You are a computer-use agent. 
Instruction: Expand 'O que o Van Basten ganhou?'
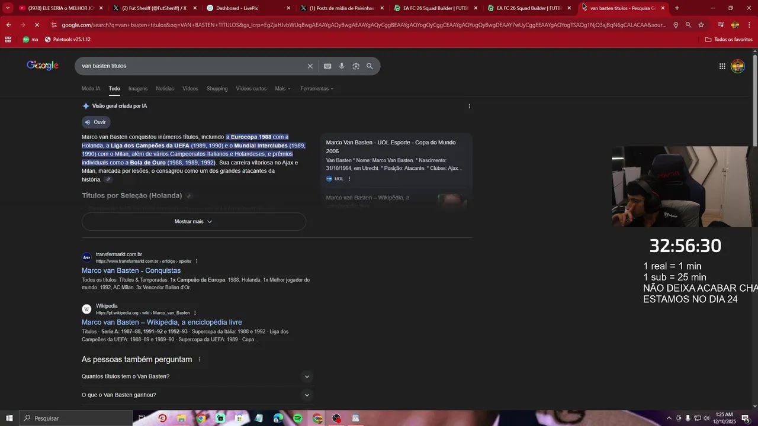(197, 395)
